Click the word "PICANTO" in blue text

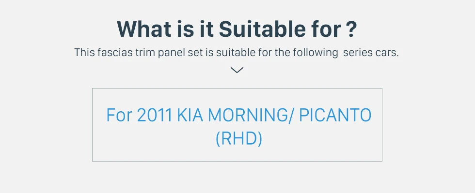click(x=335, y=115)
